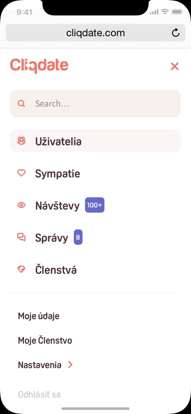Click the Uživatelia users icon
Screen dimensions: 191x414
21,141
